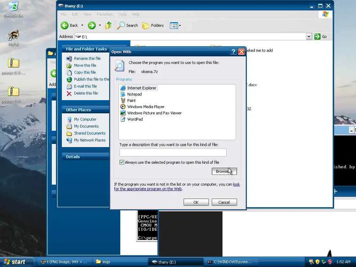Click the Go button beside address bar
356x267 pixels.
pyautogui.click(x=321, y=37)
